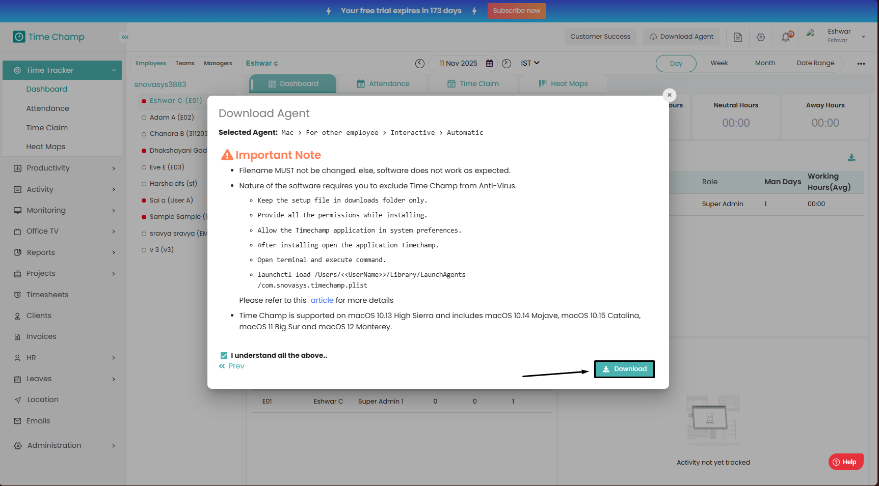Open the notifications bell icon
Screen dimensions: 879x486
(x=786, y=37)
